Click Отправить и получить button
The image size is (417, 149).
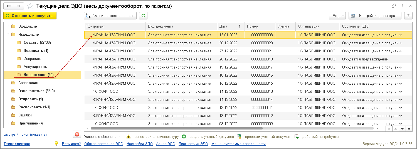30,16
